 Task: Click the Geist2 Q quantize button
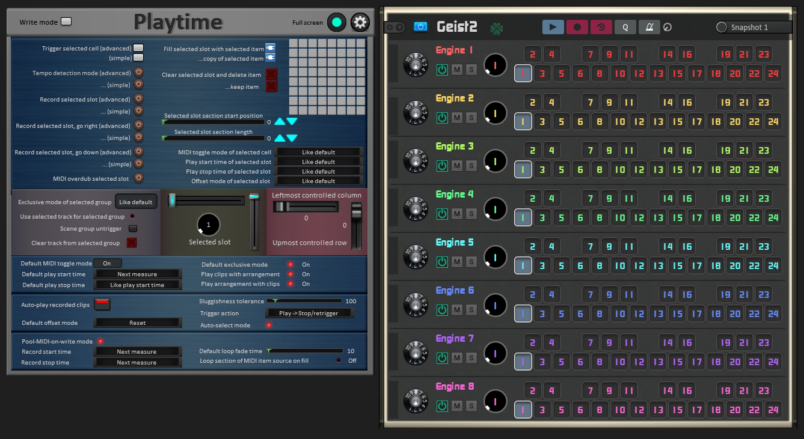[x=625, y=27]
